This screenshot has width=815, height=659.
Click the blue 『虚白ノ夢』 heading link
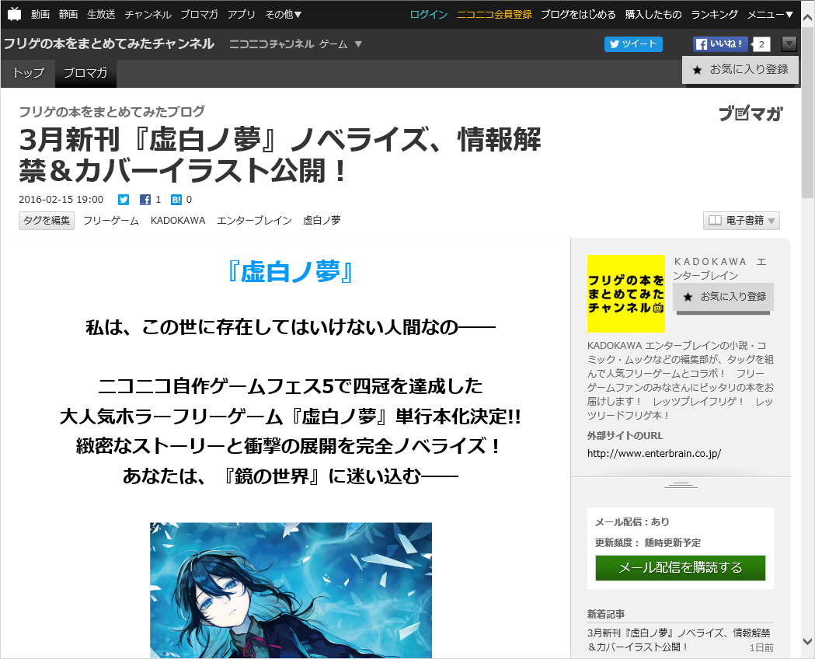point(291,273)
